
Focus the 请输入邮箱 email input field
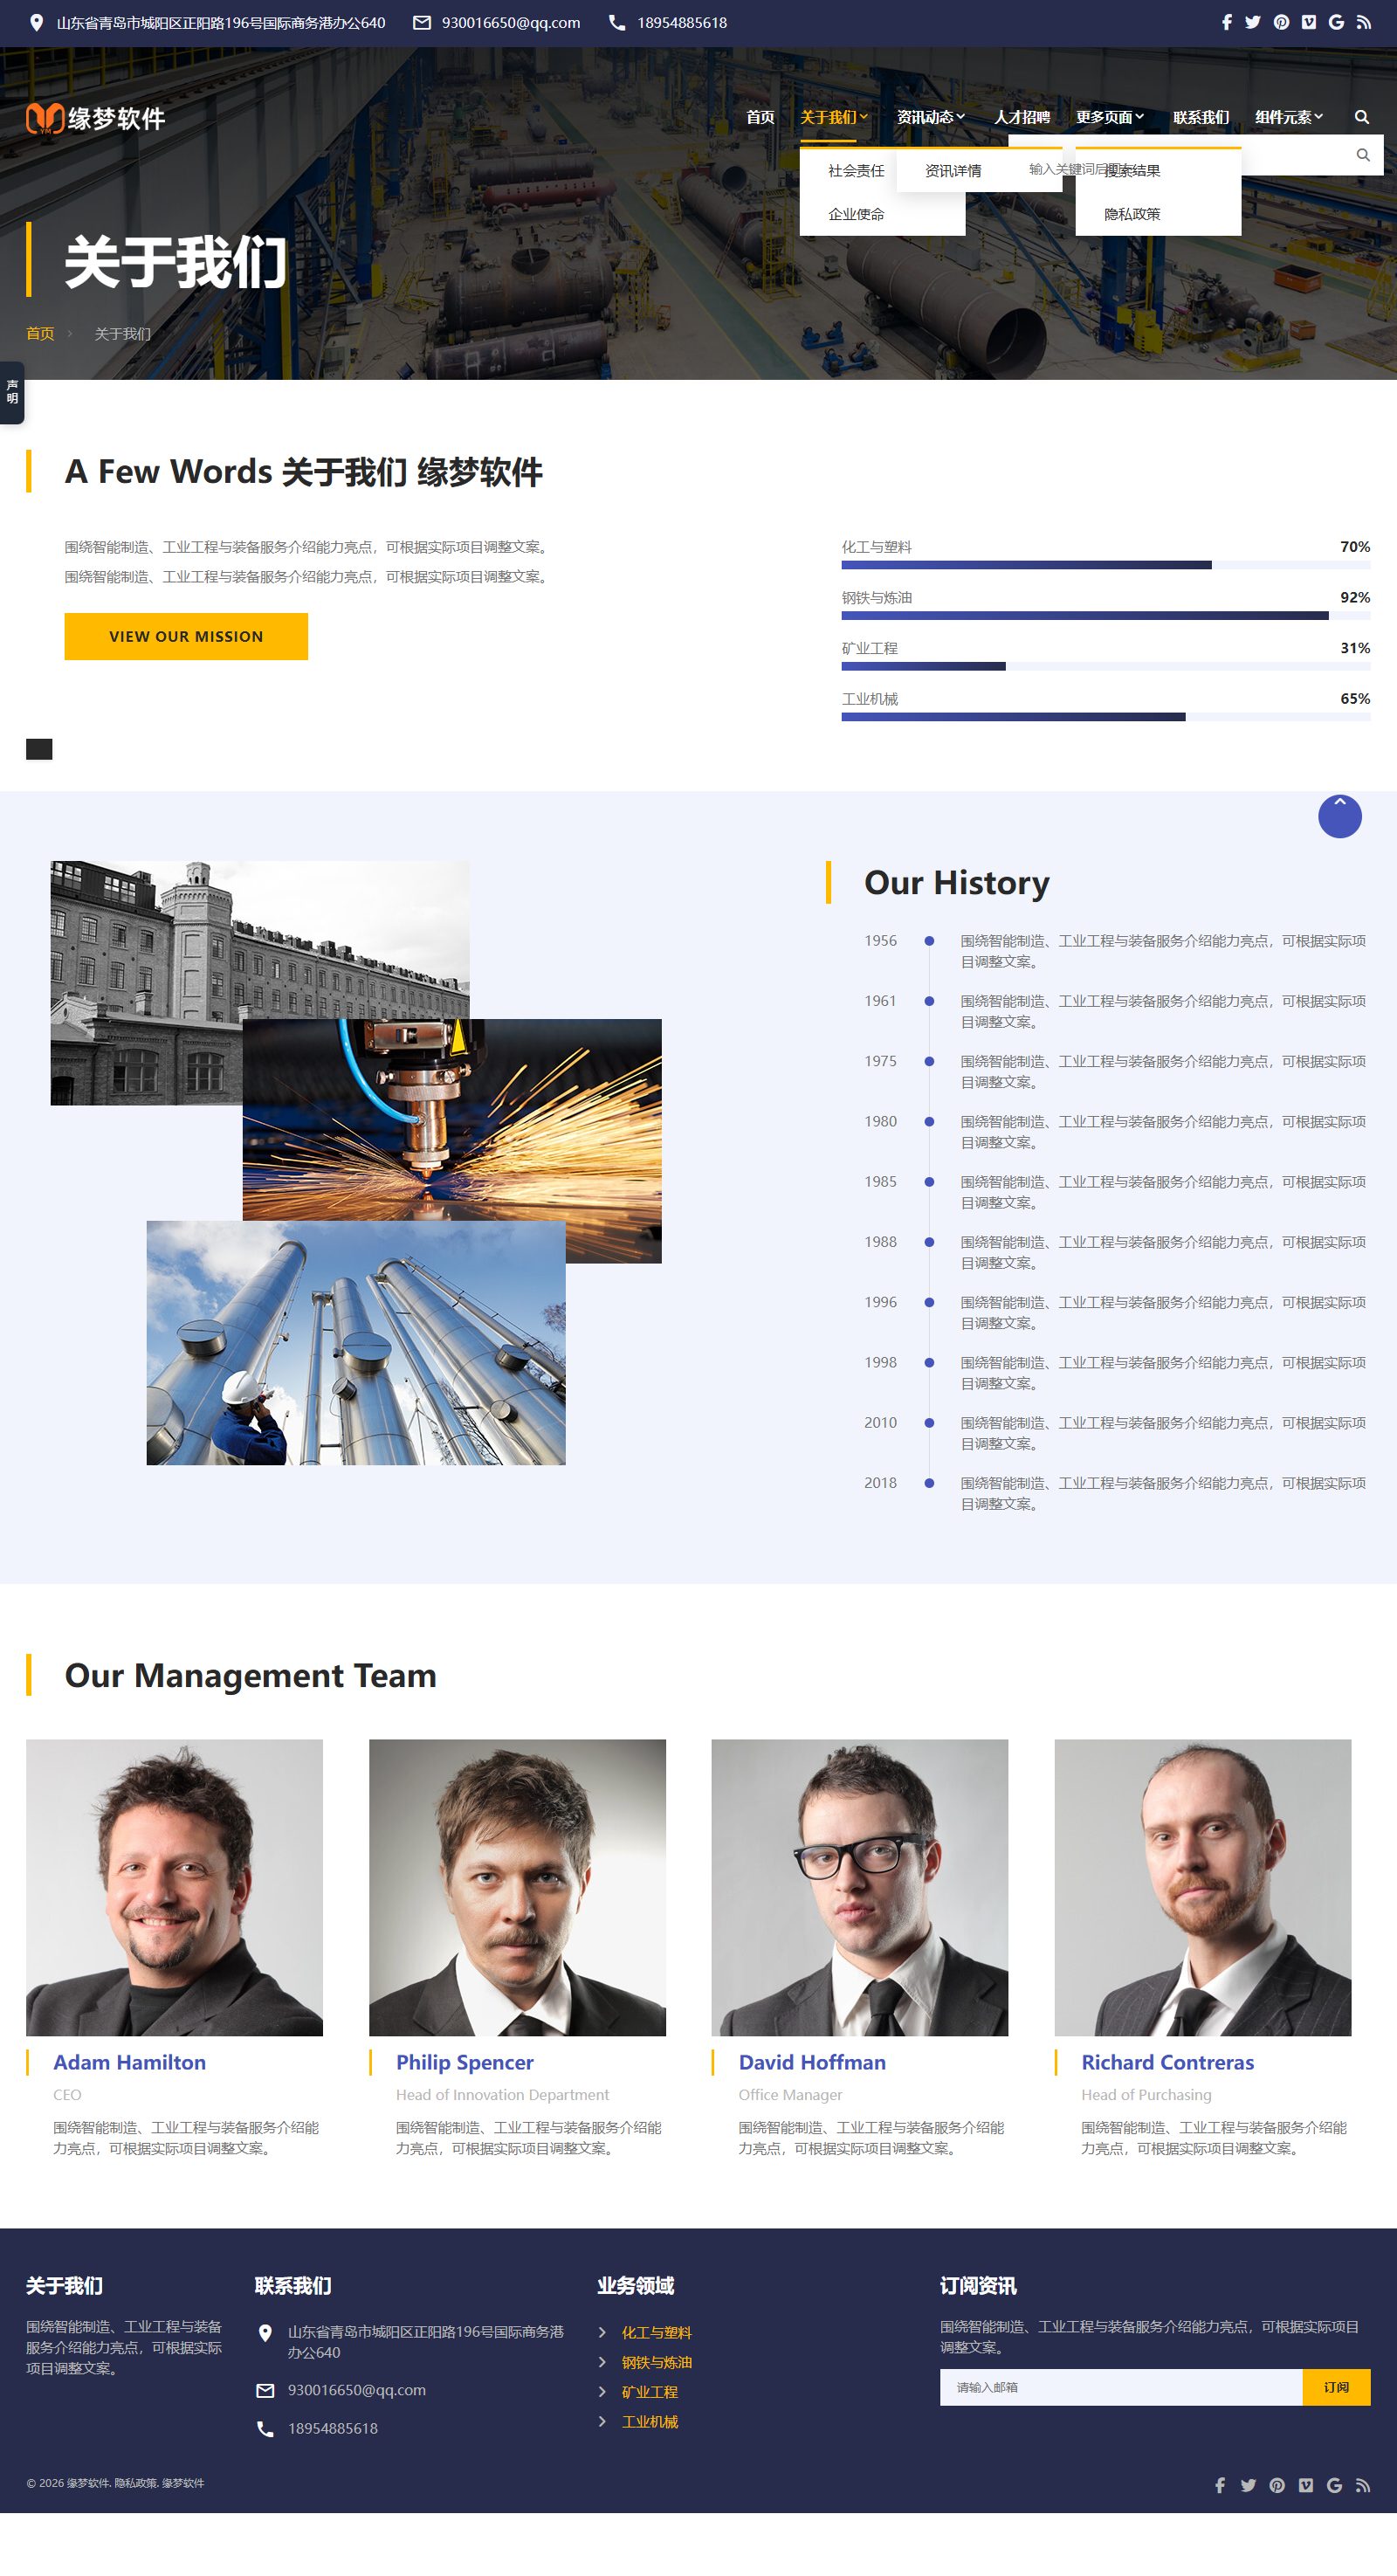(1121, 2387)
